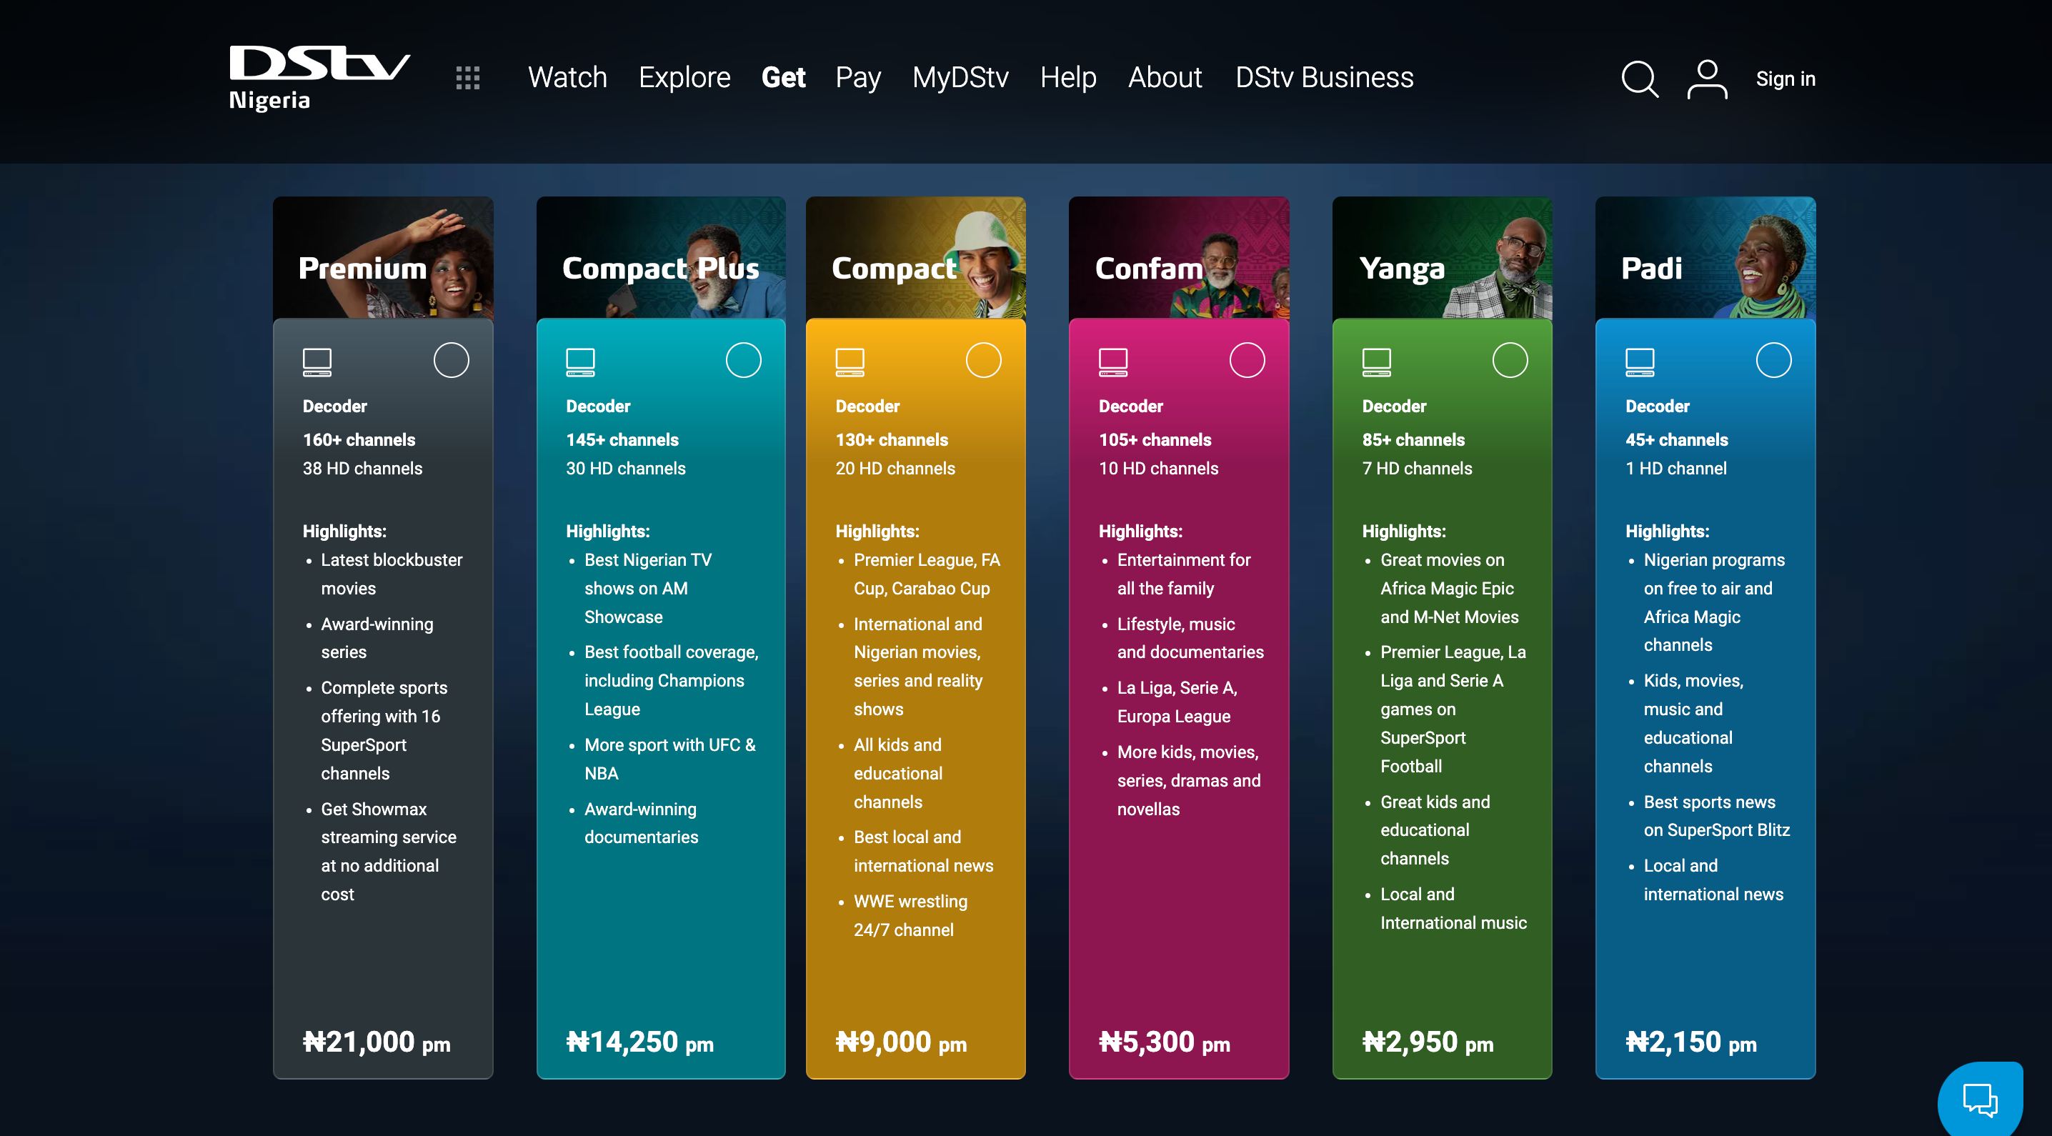Viewport: 2052px width, 1136px height.
Task: Click the '10 HD channels' text
Action: pos(1158,469)
